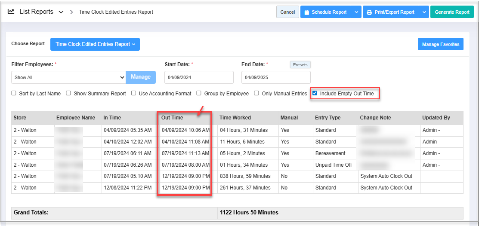Open the Time Clock Edited Entries Report selector

pos(95,44)
